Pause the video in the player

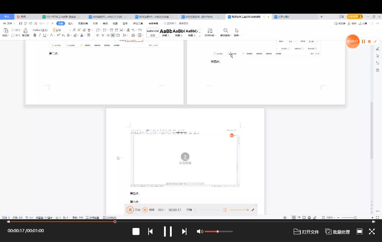(x=168, y=231)
